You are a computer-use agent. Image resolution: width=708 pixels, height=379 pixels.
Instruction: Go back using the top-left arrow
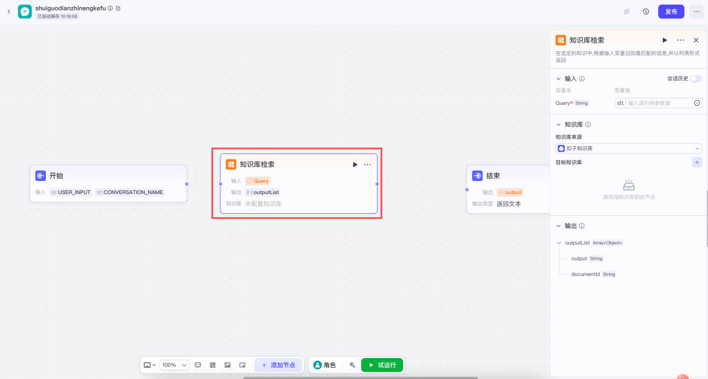(9, 12)
